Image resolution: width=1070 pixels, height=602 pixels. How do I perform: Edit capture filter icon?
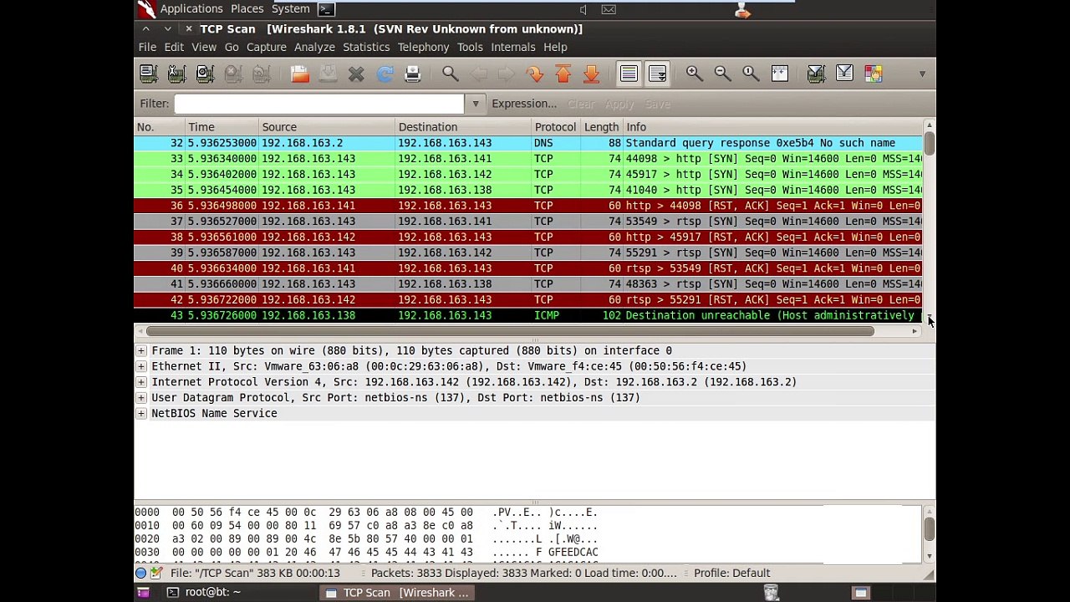tap(816, 74)
